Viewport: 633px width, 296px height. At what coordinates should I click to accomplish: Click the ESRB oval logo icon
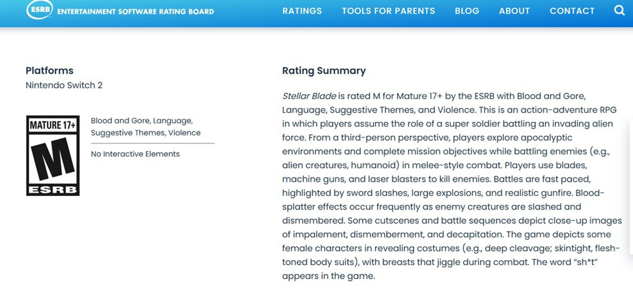39,10
